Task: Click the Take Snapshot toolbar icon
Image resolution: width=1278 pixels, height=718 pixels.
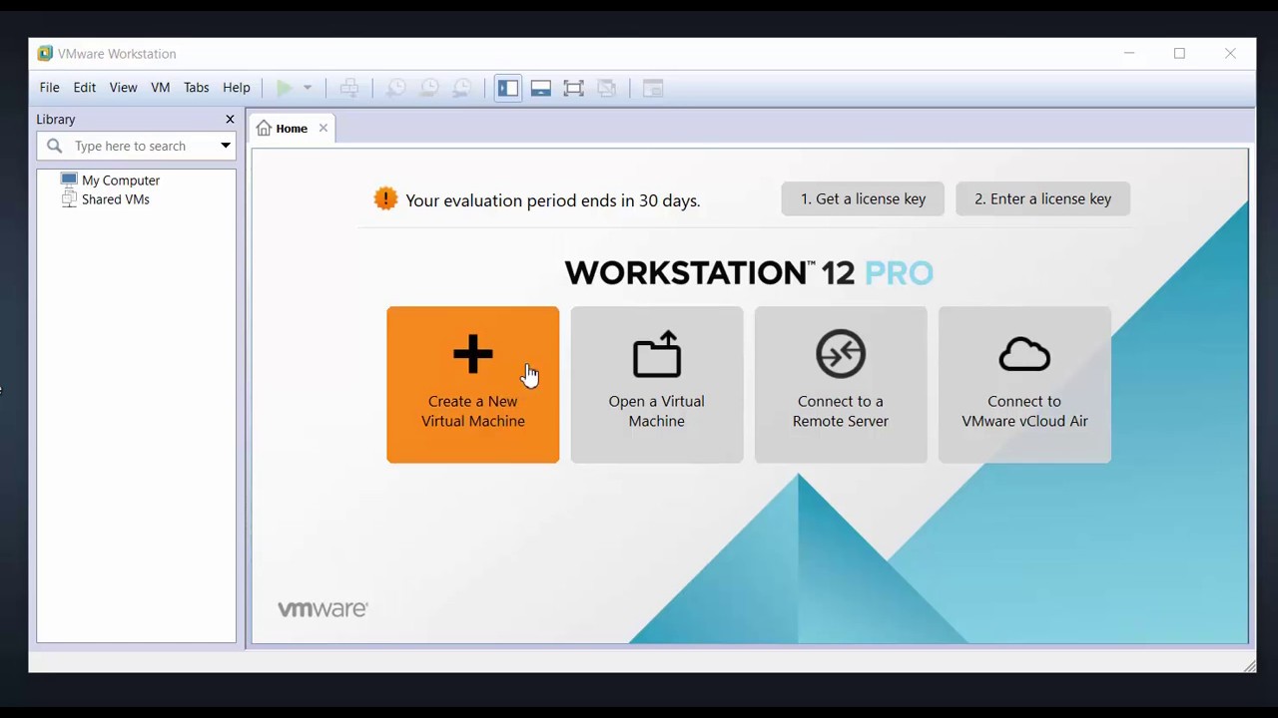Action: coord(396,88)
